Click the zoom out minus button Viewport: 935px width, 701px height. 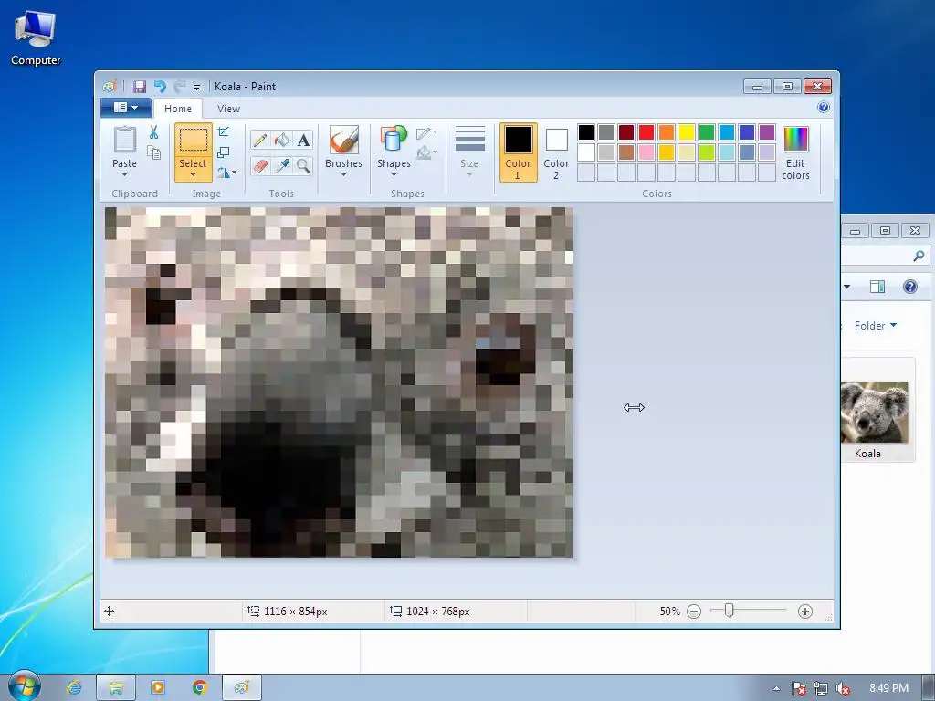click(694, 612)
